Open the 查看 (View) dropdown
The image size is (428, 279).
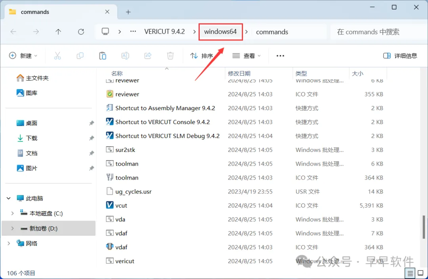246,56
